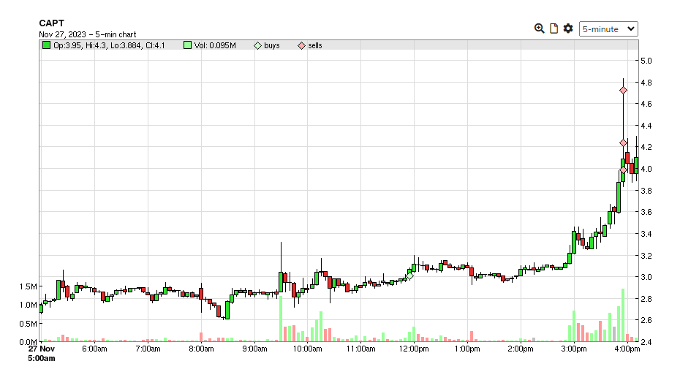The width and height of the screenshot is (680, 380).
Task: Toggle the green candlestick OHLC legend swatch
Action: click(46, 45)
